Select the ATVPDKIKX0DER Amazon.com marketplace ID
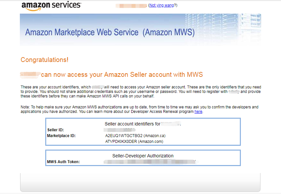Image resolution: width=281 pixels, height=196 pixels. point(134,141)
